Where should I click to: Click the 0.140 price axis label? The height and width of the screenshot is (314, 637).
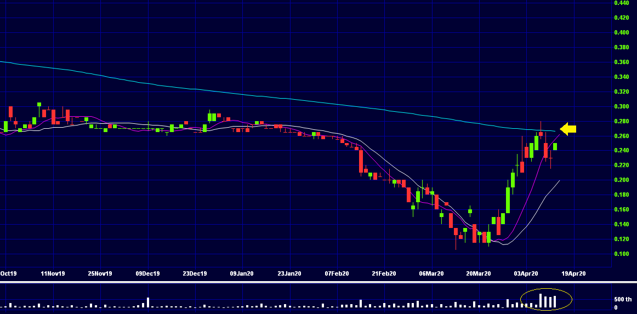(622, 224)
